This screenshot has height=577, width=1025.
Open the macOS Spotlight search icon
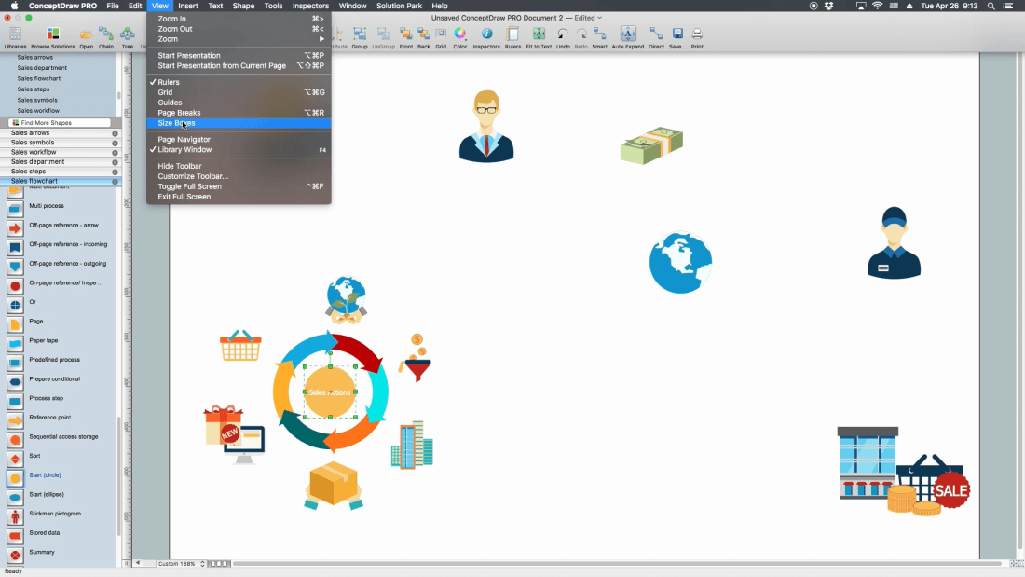click(x=991, y=6)
